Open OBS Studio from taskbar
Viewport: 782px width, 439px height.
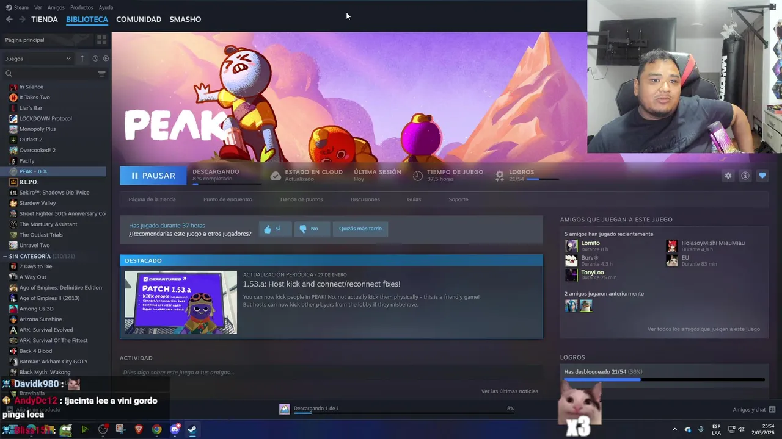[x=103, y=429]
